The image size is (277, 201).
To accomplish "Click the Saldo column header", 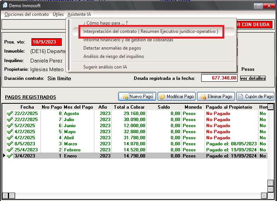I will pos(164,107).
